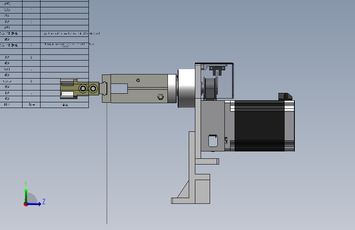Viewport: 355px width, 230px height.
Task: Select the hex bolt on the gripper body
Action: (x=161, y=97)
